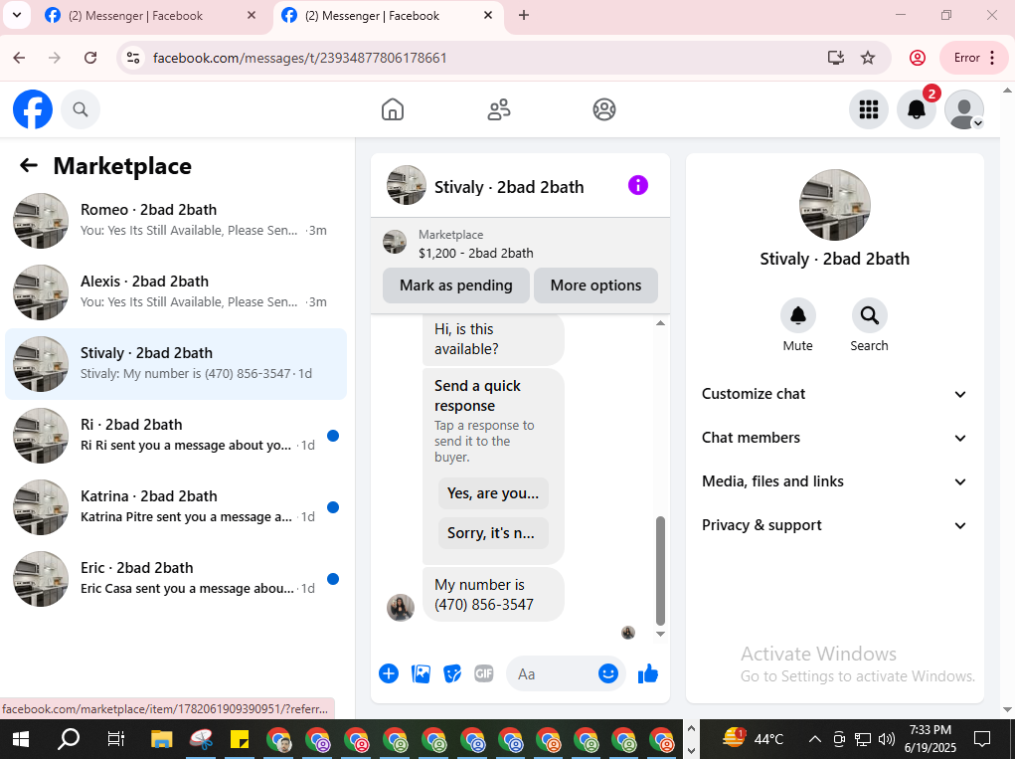Open the Alexis 2bad 2bath conversation
Viewport: 1015px width, 759px height.
point(176,292)
